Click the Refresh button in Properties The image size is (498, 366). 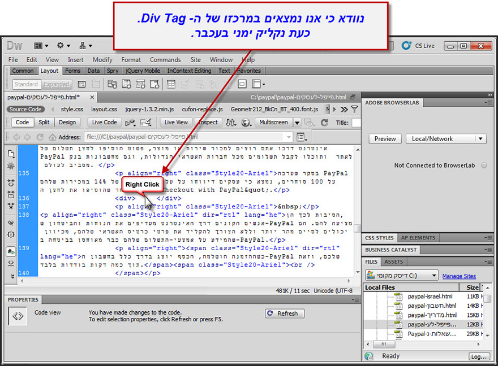285,313
